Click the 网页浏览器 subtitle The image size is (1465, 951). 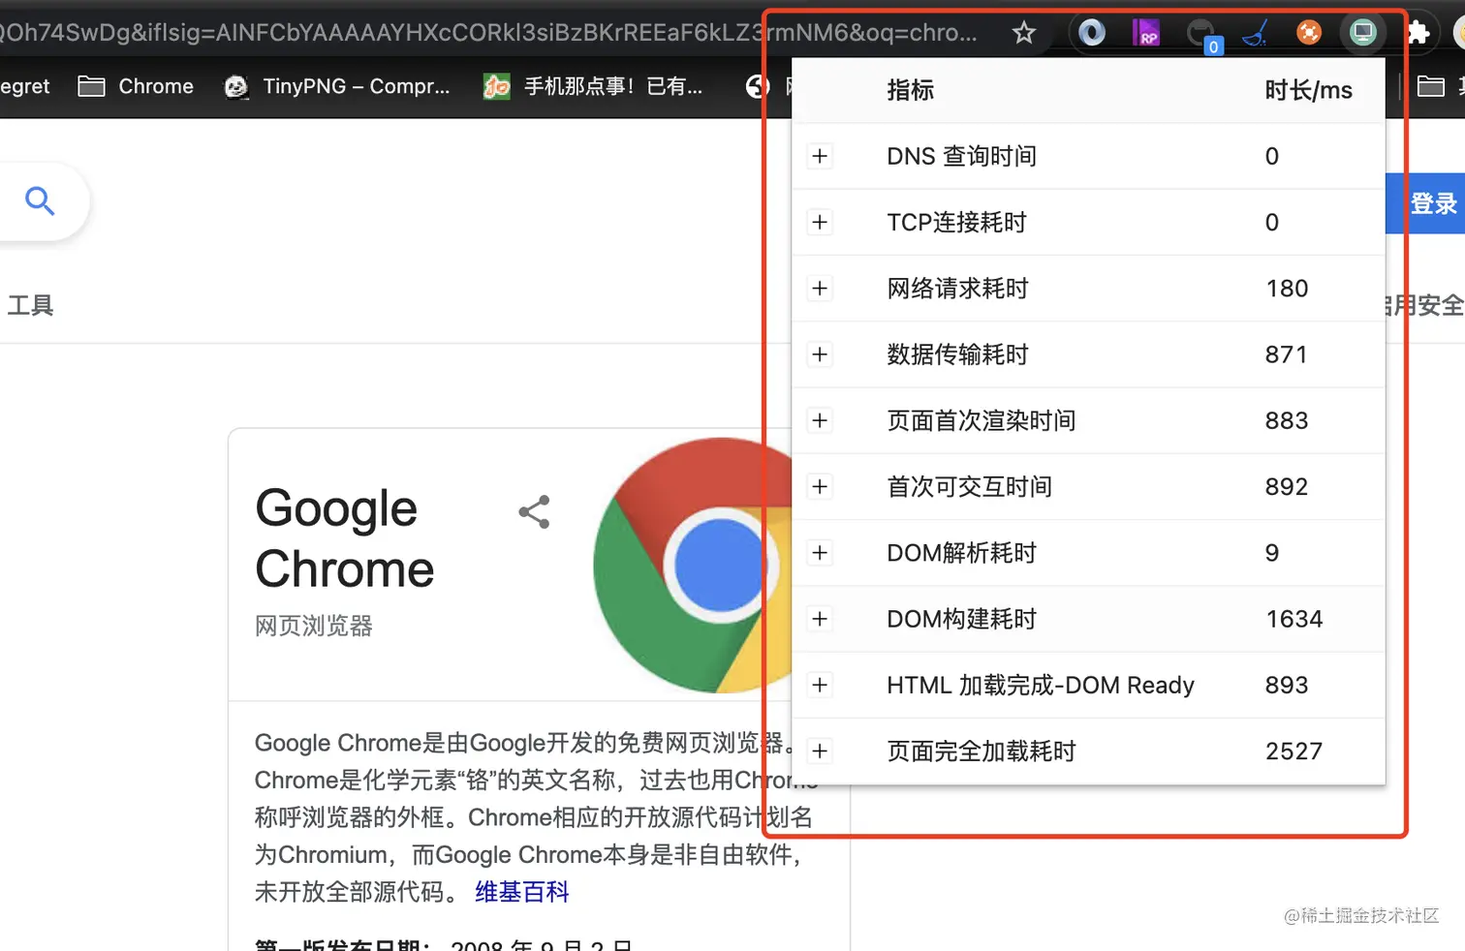(x=313, y=626)
